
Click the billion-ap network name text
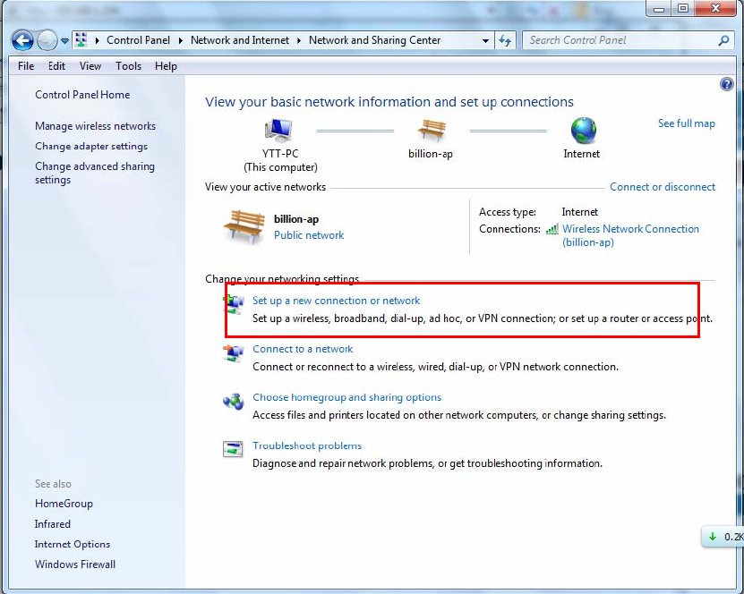(x=296, y=219)
